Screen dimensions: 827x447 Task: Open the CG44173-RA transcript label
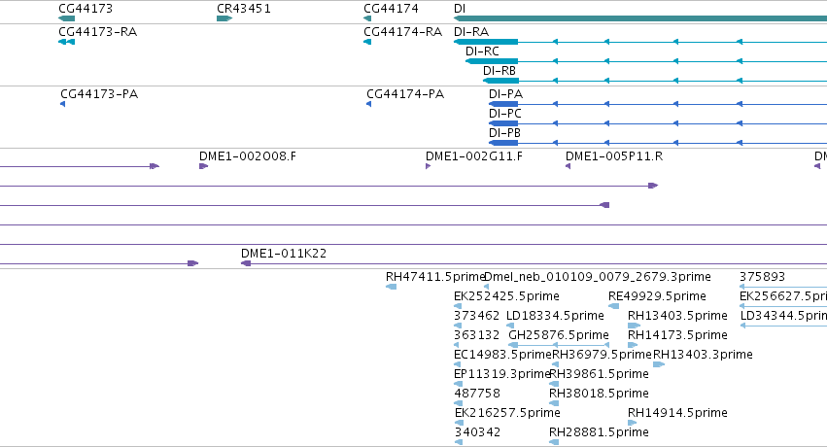pyautogui.click(x=97, y=32)
